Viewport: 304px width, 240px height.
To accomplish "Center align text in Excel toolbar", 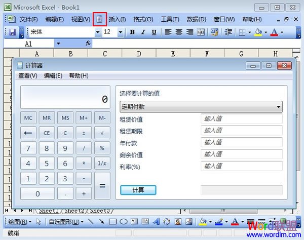I will (x=179, y=32).
